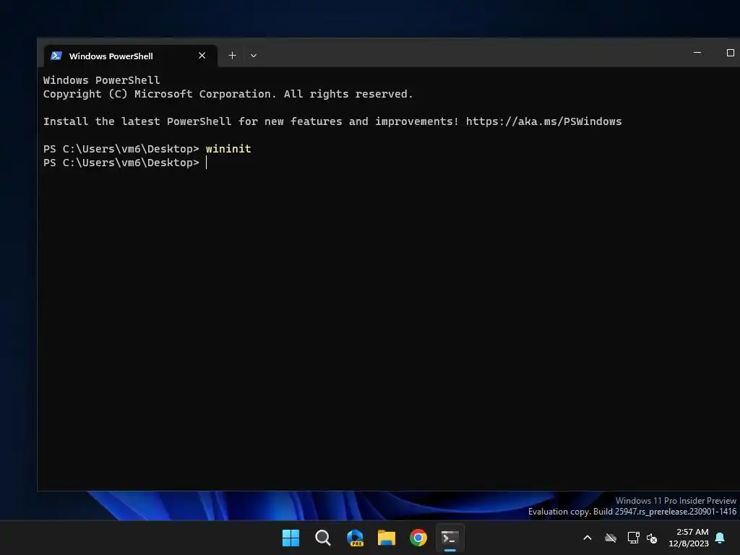Click the muted volume tray icon

click(652, 538)
